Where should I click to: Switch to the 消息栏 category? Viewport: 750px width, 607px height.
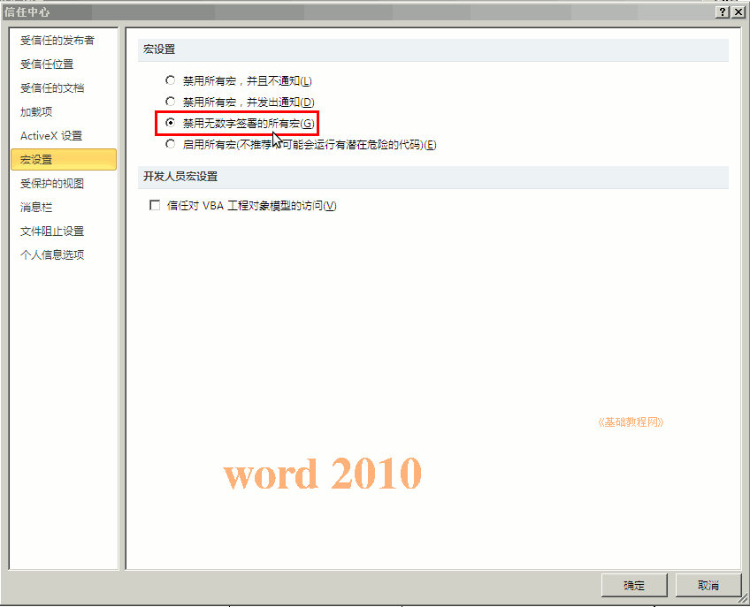[x=36, y=208]
